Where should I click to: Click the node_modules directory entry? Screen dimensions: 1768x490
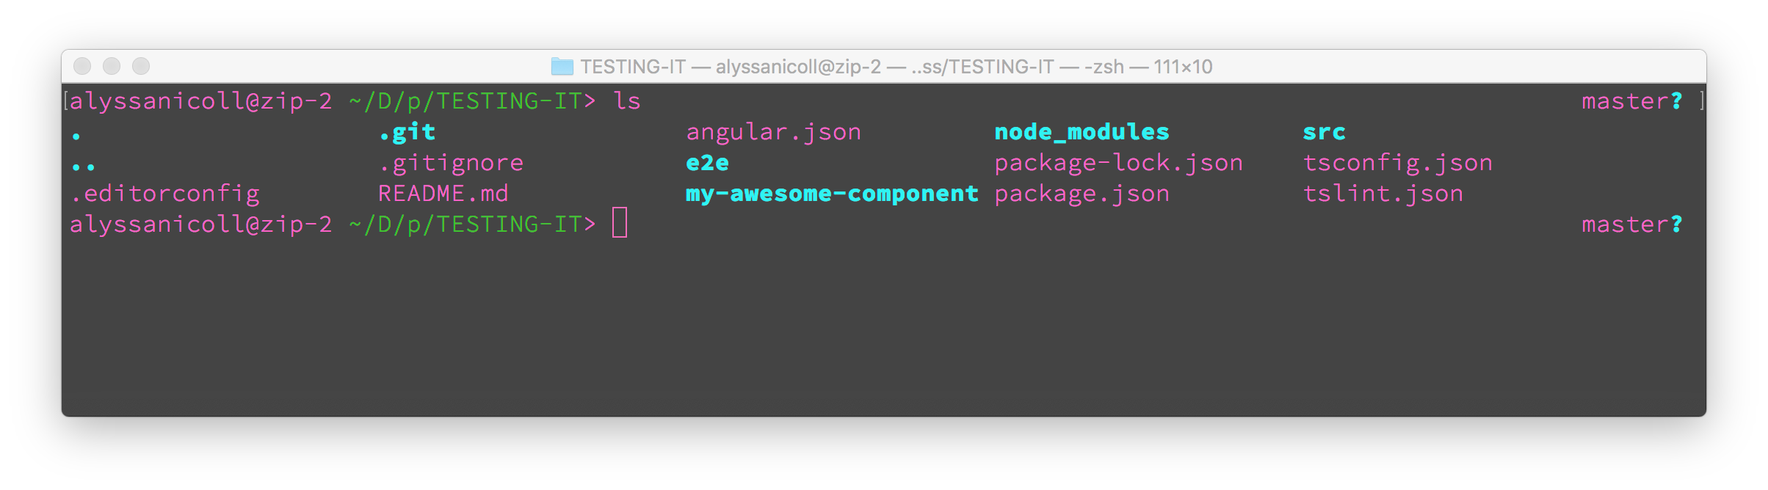click(x=1082, y=132)
